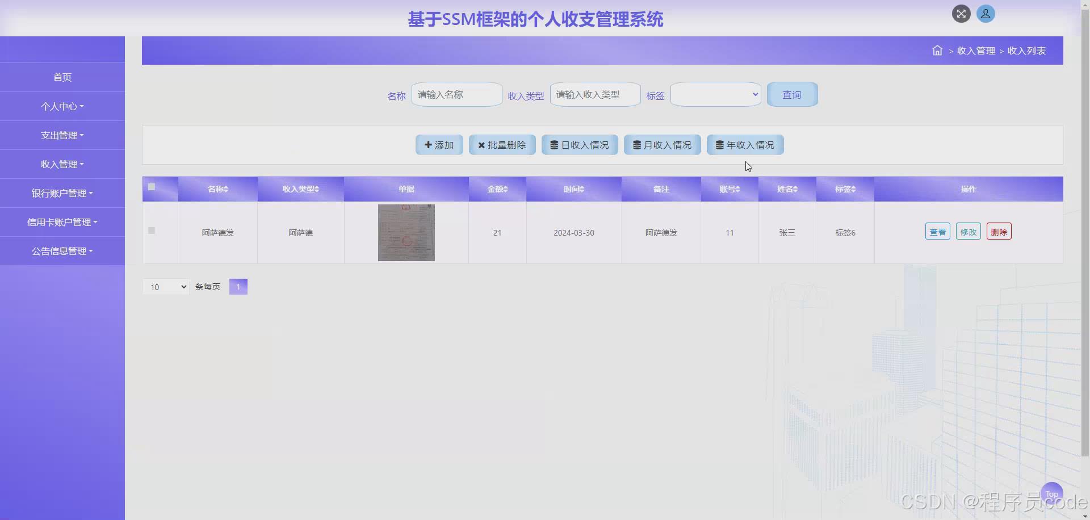Toggle the select-all checkbox in table header
This screenshot has width=1090, height=520.
coord(151,186)
